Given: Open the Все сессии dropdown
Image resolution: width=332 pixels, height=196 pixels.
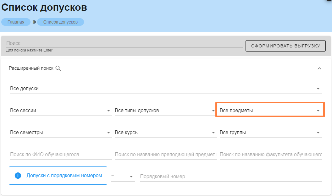Looking at the screenshot, I should 61,111.
